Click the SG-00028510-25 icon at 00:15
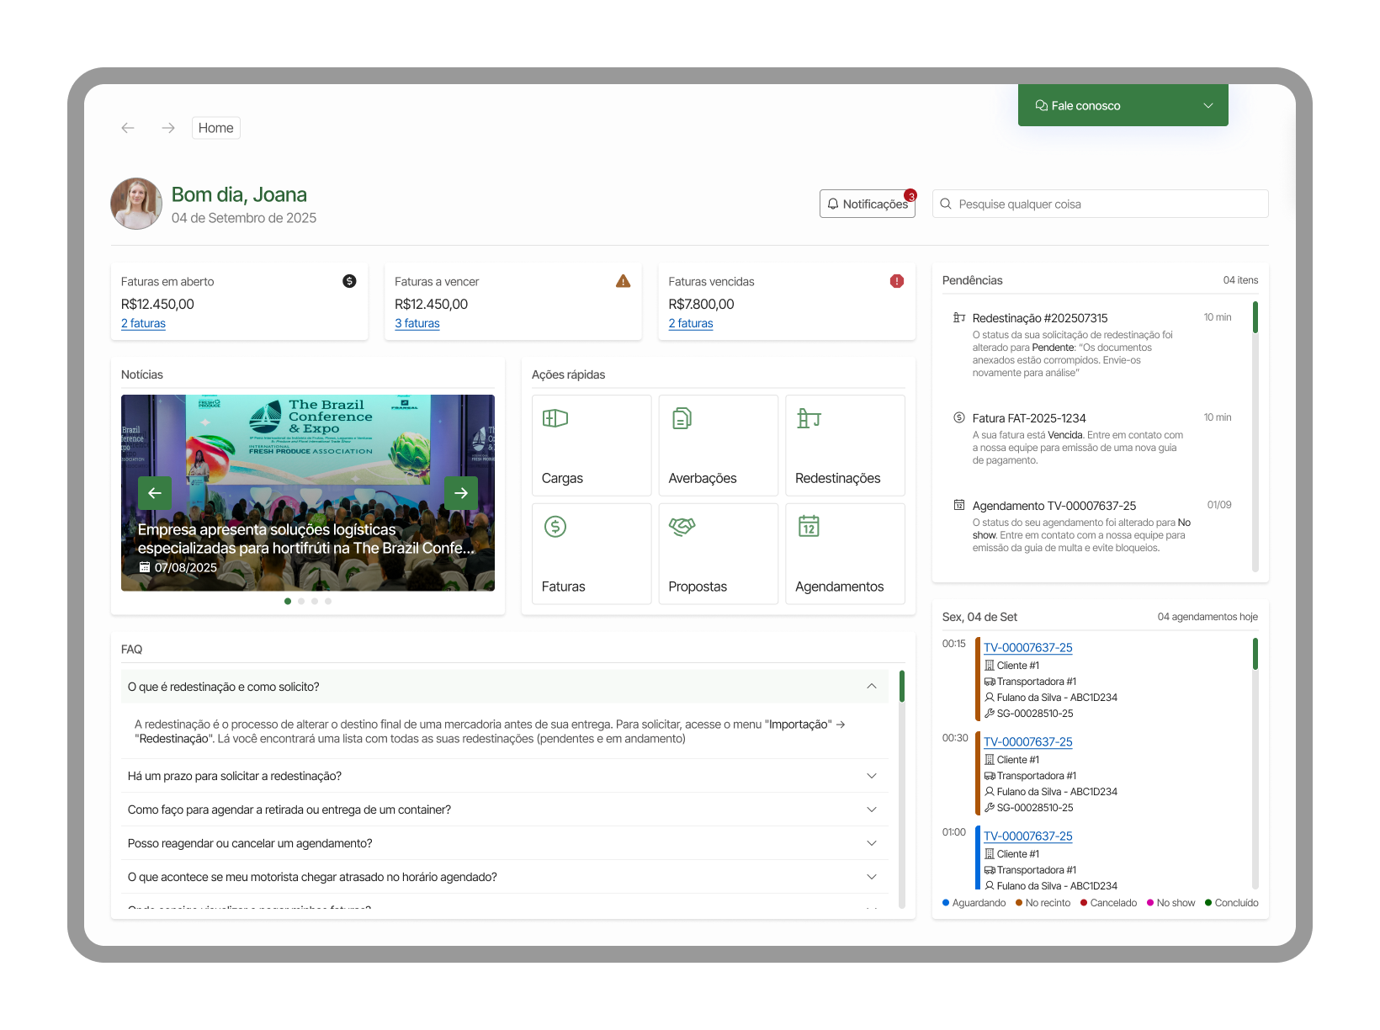 [x=990, y=714]
